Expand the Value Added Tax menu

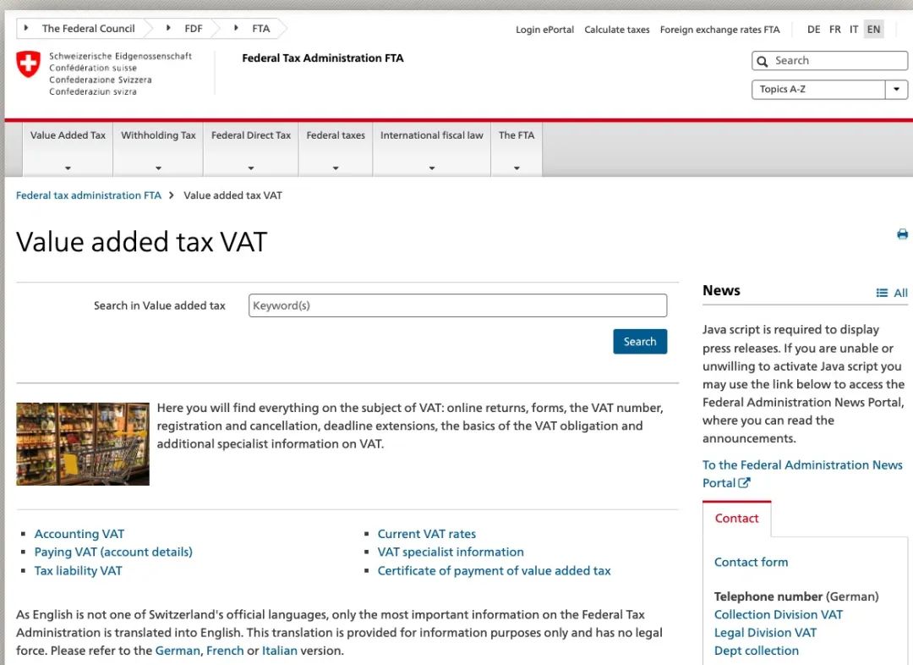[68, 148]
